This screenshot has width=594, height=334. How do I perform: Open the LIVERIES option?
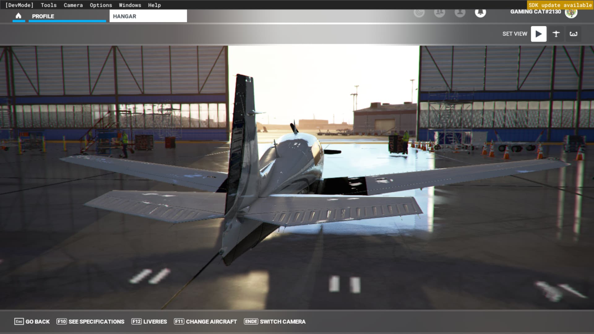[149, 322]
